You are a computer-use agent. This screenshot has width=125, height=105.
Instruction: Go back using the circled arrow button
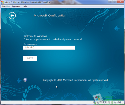click(x=12, y=16)
